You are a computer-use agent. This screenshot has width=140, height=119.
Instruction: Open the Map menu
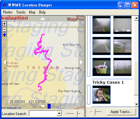tap(32, 12)
